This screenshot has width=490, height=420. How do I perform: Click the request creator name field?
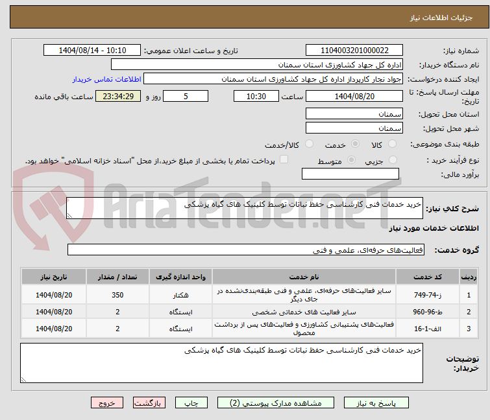click(273, 79)
